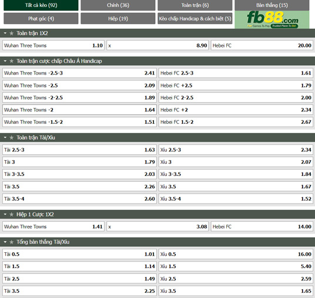
Task: Choose Hebei FC 1.5-2 at 2.67
Action: (236, 122)
